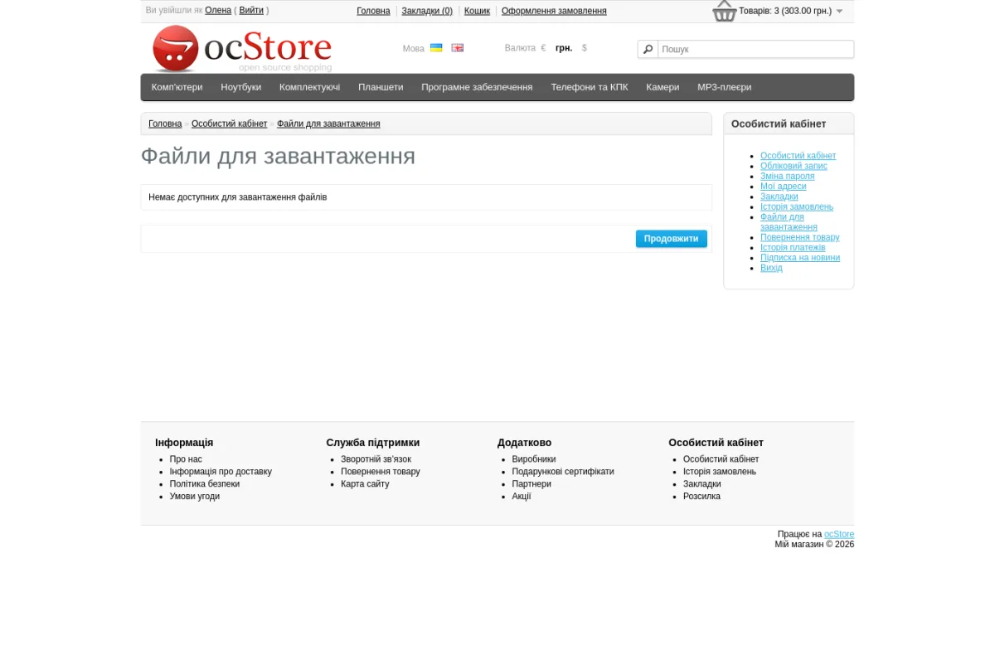995x655 pixels.
Task: Open Оформлення замовлення checkout link
Action: click(554, 11)
